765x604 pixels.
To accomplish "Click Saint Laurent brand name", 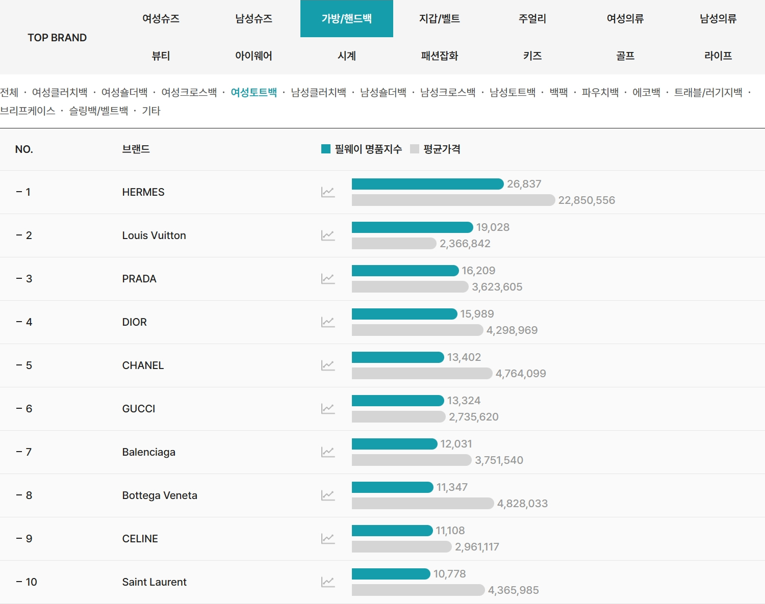I will [155, 582].
